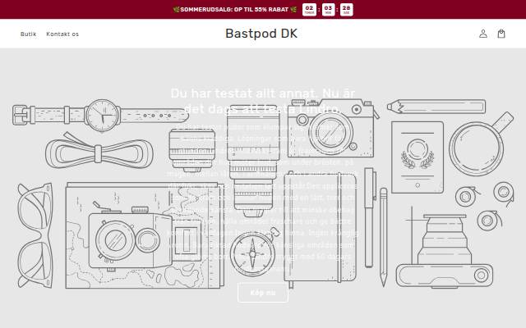526x328 pixels.
Task: Click the countdown seconds box showing 28
Action: click(x=347, y=9)
